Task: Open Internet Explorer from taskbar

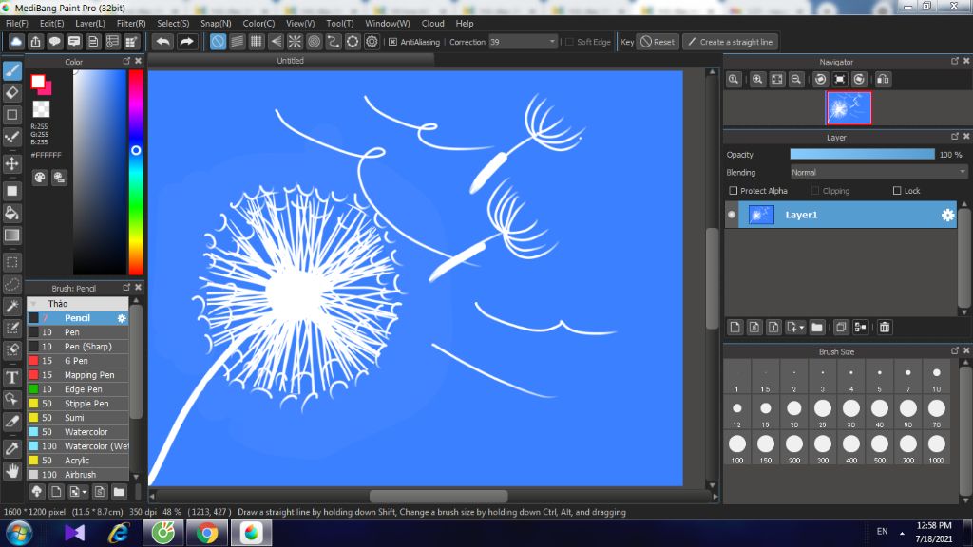Action: tap(119, 534)
